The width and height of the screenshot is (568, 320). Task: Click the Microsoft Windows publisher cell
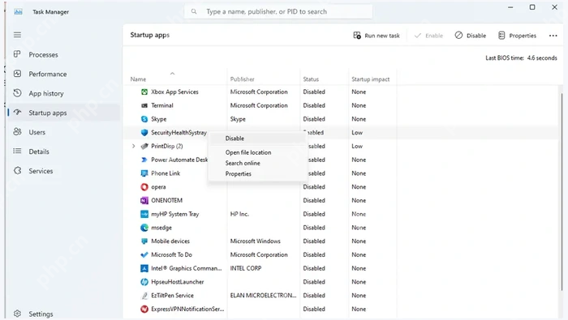tap(255, 241)
